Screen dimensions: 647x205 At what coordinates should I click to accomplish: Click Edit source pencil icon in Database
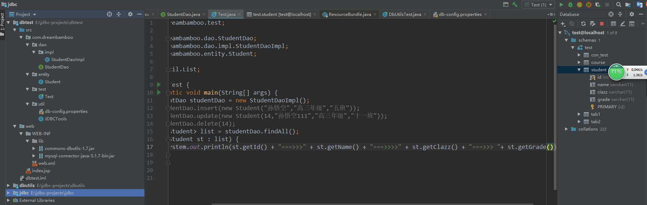coord(623,24)
